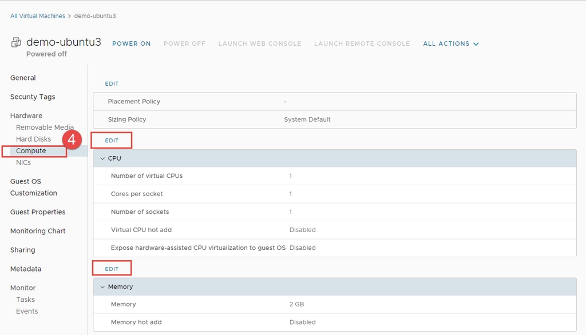Click the POWER ON button

[x=131, y=43]
